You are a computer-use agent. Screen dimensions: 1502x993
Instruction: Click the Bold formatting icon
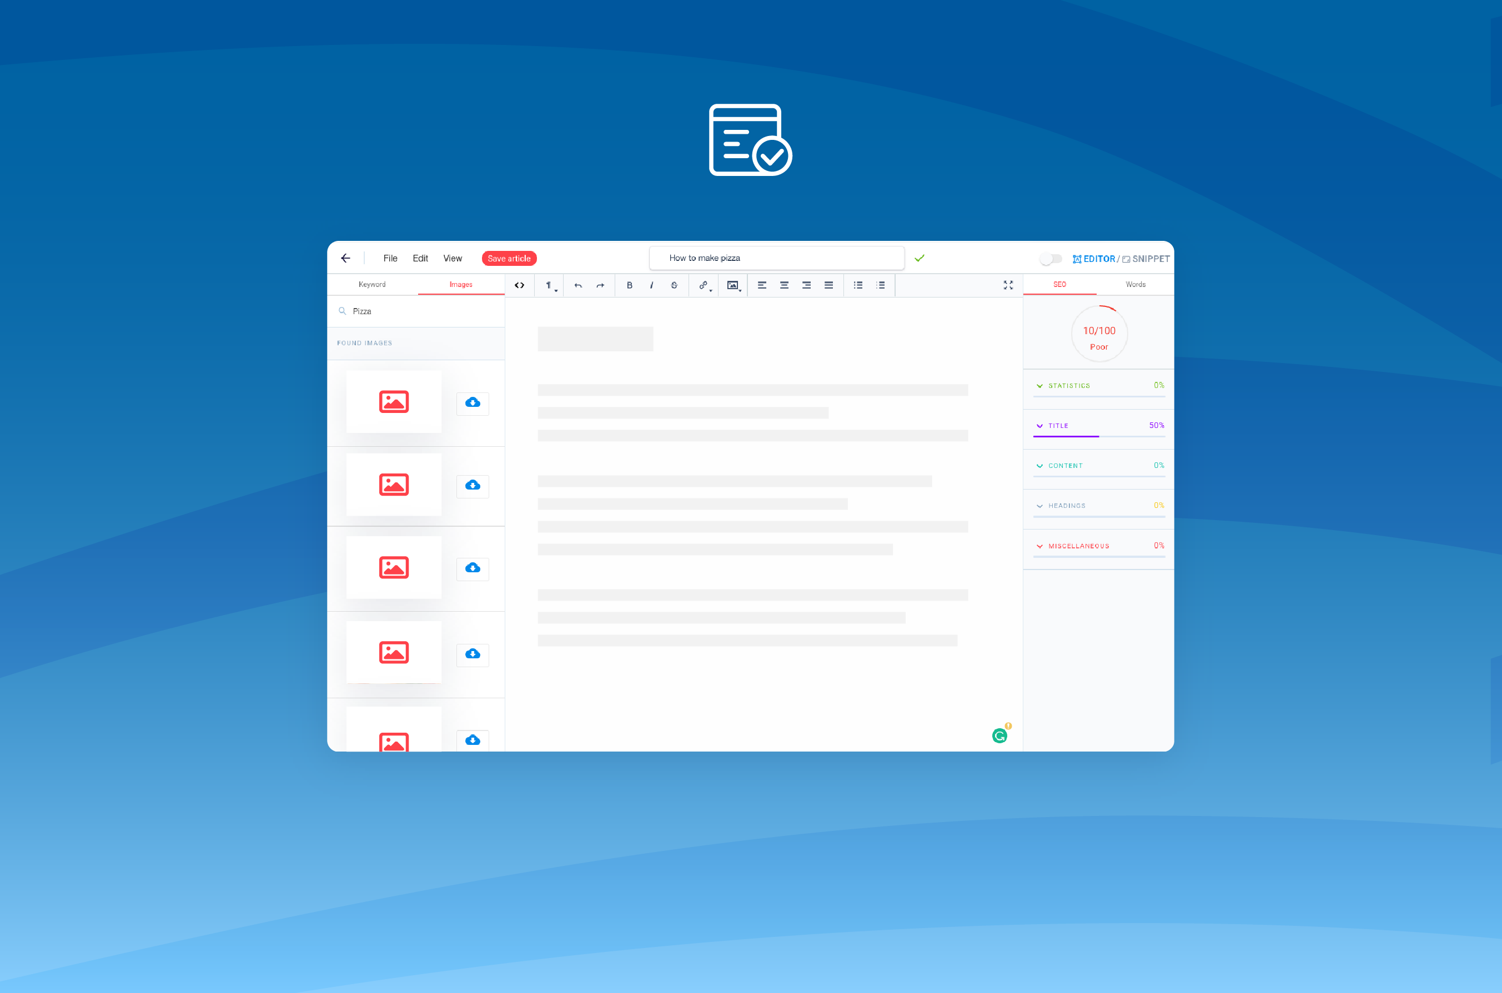coord(630,285)
